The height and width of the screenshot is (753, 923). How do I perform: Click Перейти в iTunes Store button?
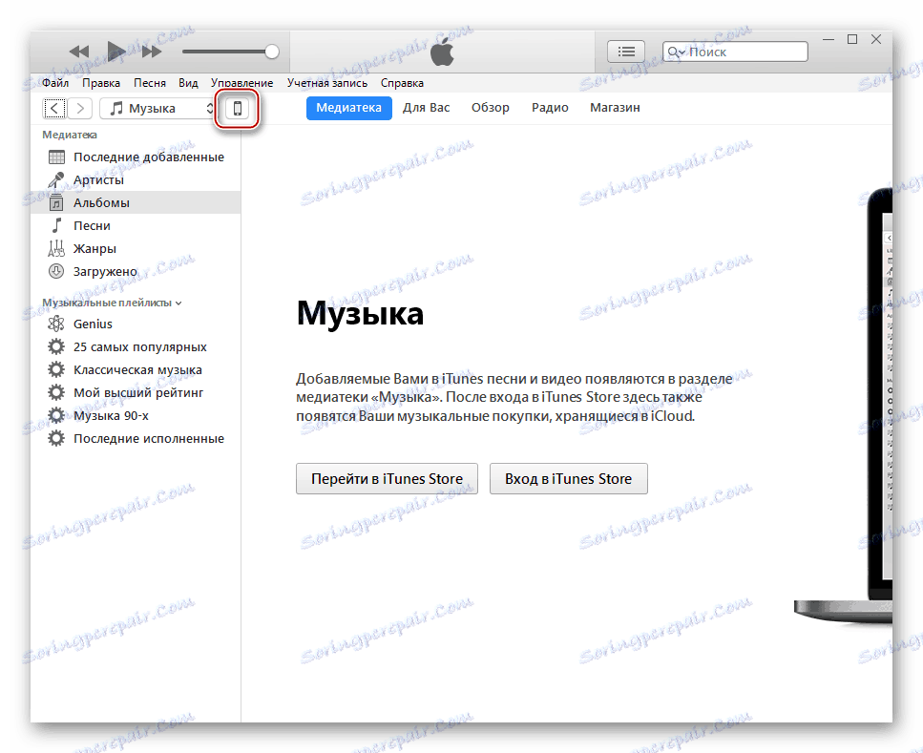point(387,478)
